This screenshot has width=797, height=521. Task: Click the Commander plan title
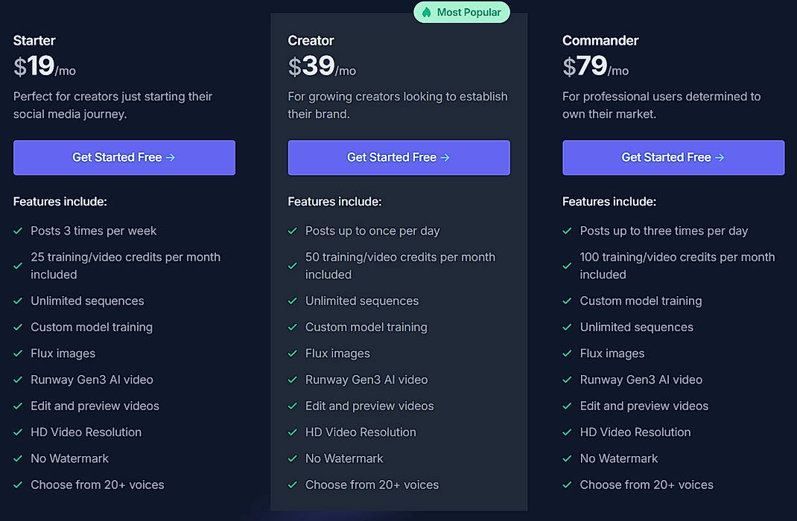(x=600, y=40)
